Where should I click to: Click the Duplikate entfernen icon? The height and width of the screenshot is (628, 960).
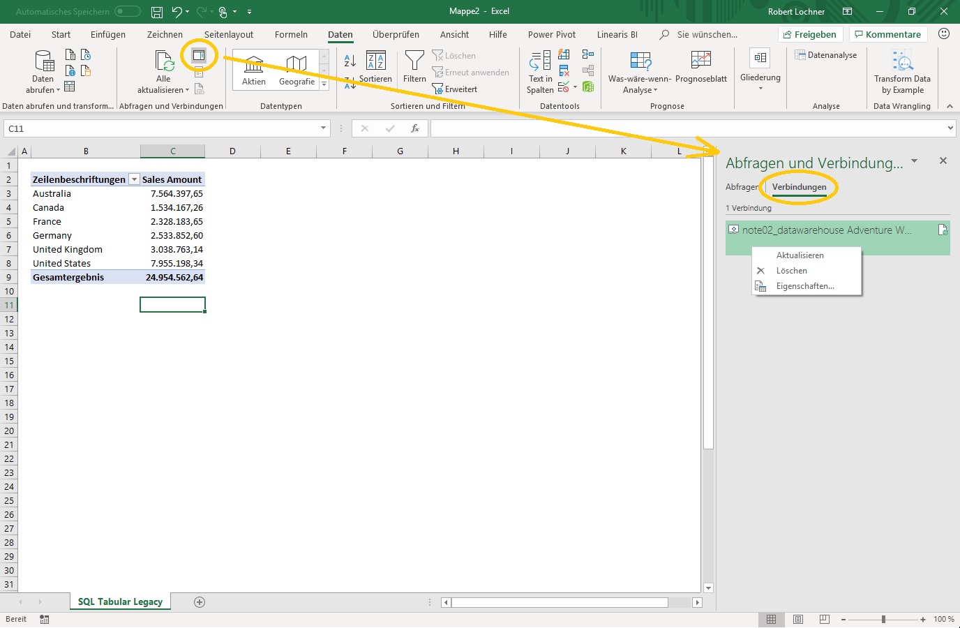[x=564, y=70]
